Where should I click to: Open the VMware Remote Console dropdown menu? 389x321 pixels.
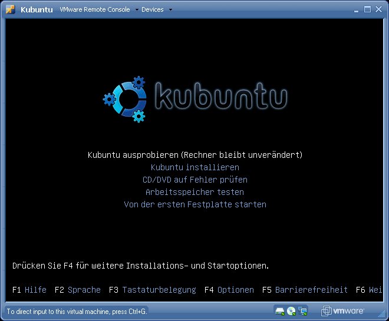tap(99, 9)
